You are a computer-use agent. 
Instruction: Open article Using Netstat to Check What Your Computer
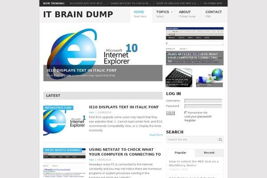pos(125,152)
